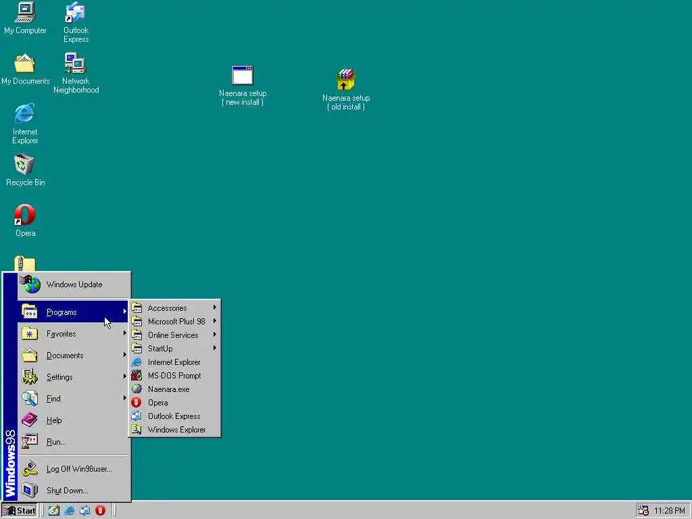
Task: Click Microsoft Plus! 98 folder icon
Action: [x=137, y=321]
